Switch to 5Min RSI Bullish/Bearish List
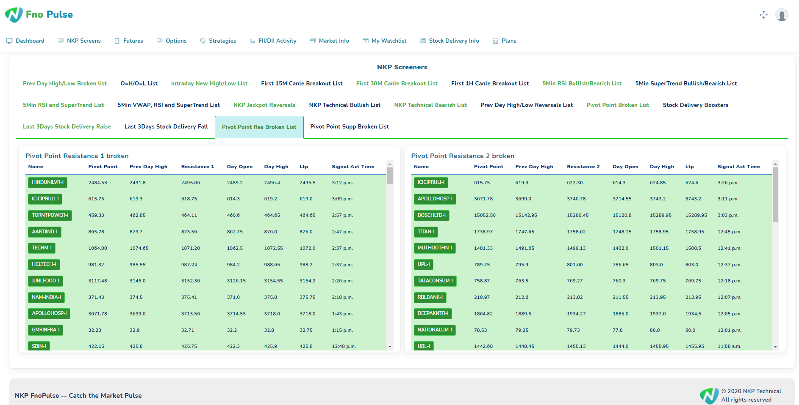Image resolution: width=799 pixels, height=405 pixels. 582,84
